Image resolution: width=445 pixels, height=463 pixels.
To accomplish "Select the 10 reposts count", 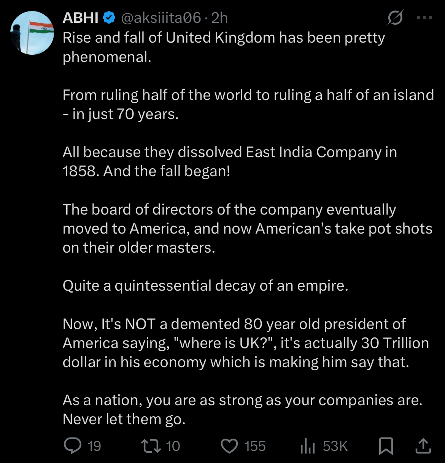I will (x=173, y=446).
